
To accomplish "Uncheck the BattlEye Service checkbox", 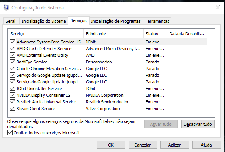I will [12, 62].
